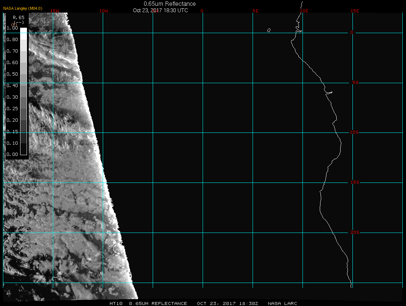Select the 0.65um Reflectance title text
Image resolution: width=406 pixels, height=306 pixels.
[170, 4]
